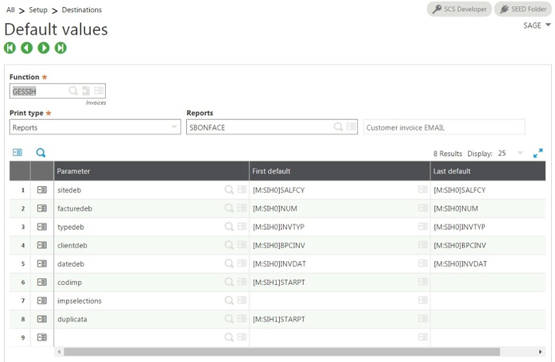The width and height of the screenshot is (555, 362).
Task: Open lookup search icon in Reports field
Action: pos(338,128)
